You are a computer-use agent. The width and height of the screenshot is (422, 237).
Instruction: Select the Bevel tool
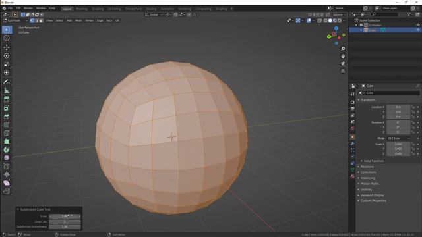click(7, 117)
